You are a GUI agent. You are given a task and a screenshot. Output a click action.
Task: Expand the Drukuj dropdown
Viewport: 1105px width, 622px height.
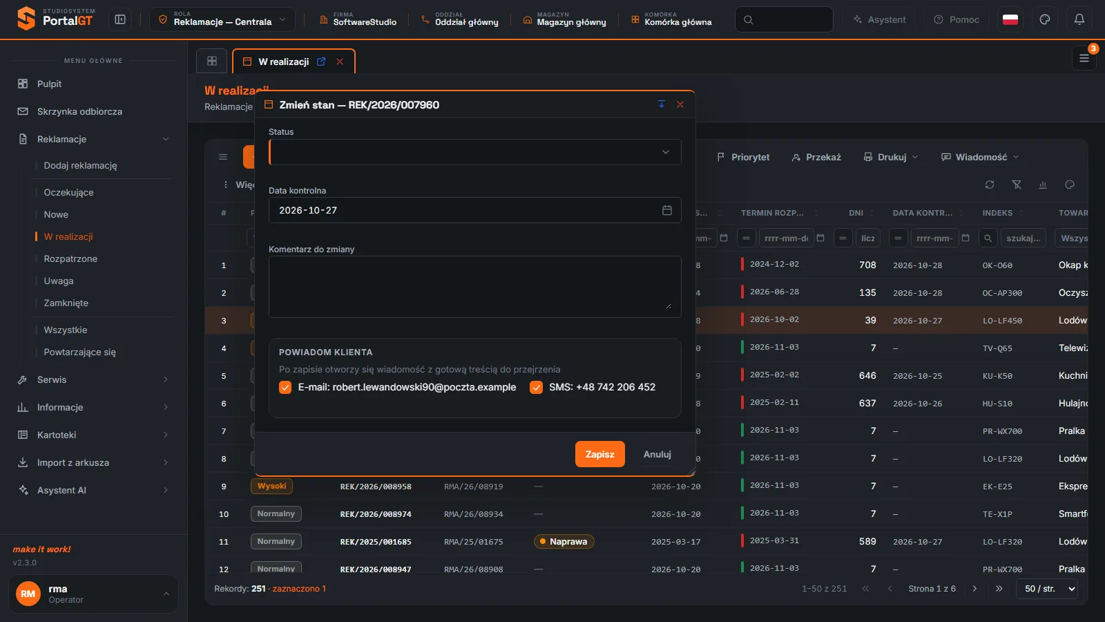click(891, 157)
